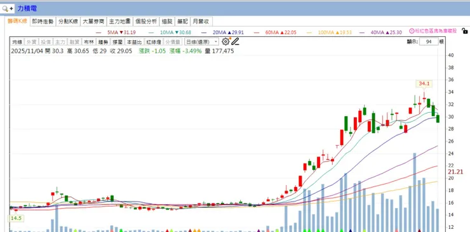This screenshot has width=470, height=232.
Task: Click the 34.1 high price label
Action: point(424,84)
